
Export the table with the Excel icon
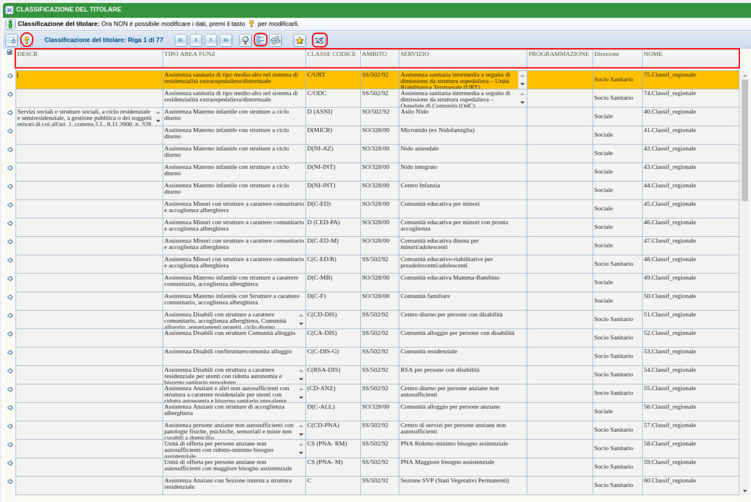click(x=319, y=40)
